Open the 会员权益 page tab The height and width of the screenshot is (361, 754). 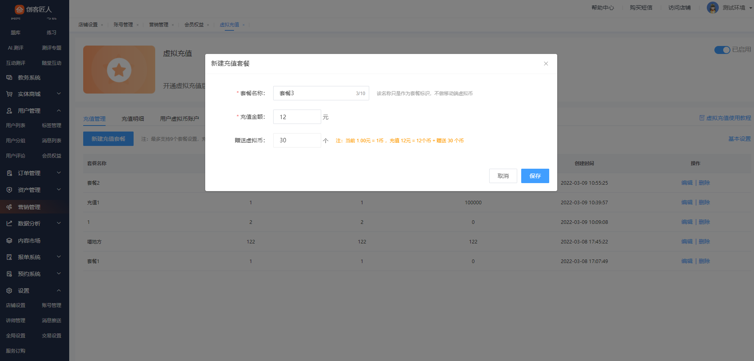[194, 25]
